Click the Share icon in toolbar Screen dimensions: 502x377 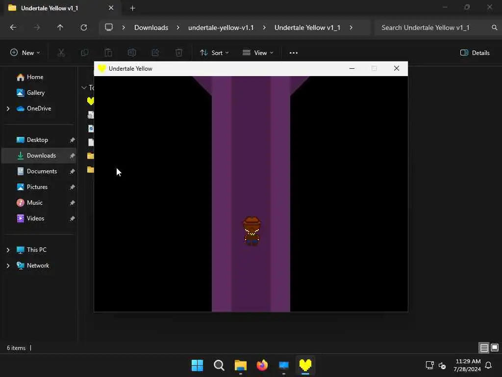(x=155, y=53)
